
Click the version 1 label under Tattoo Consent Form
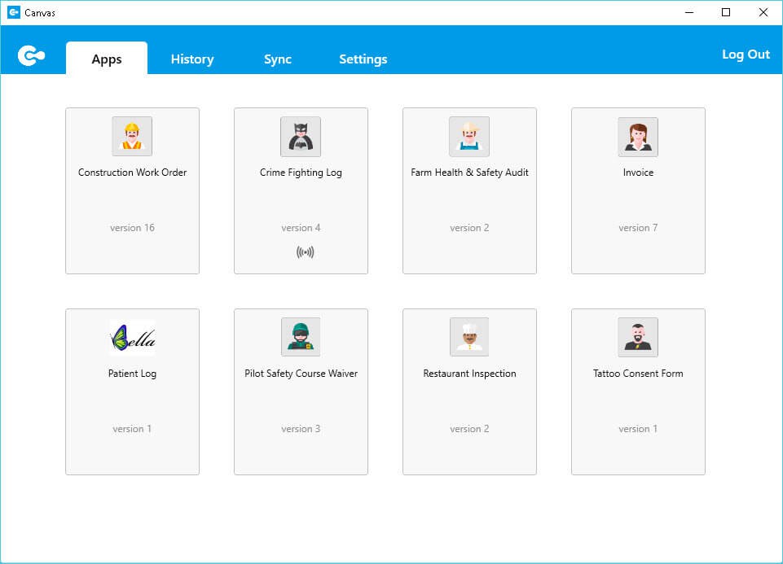coord(638,429)
